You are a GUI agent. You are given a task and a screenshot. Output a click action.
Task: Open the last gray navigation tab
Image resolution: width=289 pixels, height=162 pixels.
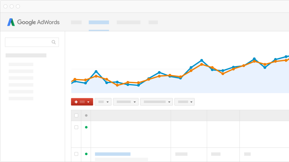(153, 22)
